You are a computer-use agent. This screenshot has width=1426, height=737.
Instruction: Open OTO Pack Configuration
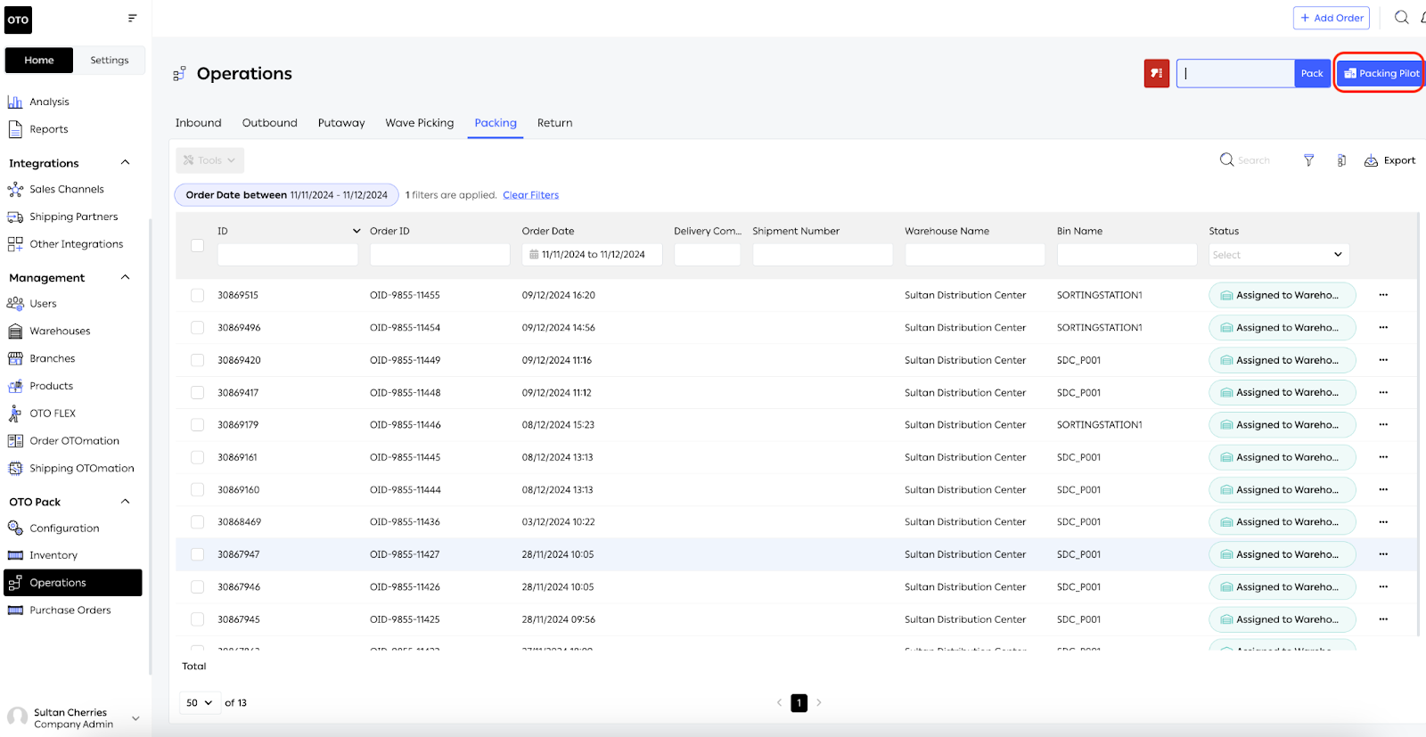[64, 528]
